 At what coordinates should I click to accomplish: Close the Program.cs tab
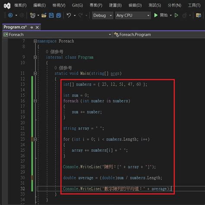[37, 27]
